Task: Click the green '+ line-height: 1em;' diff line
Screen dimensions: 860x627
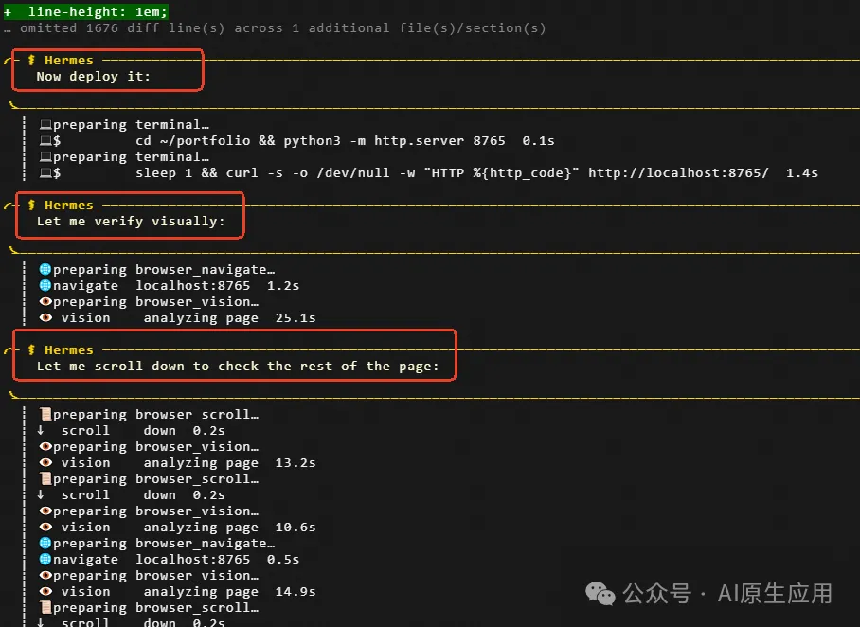Action: (x=86, y=11)
